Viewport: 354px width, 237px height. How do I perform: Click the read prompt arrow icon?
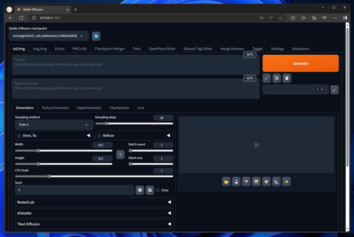[x=267, y=78]
